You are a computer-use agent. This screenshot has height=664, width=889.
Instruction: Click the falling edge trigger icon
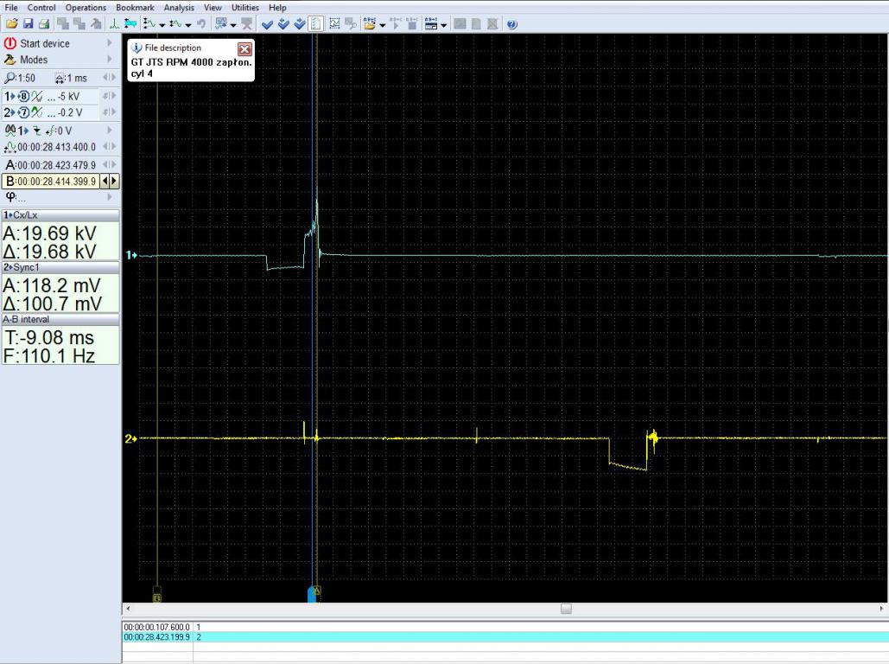37,131
